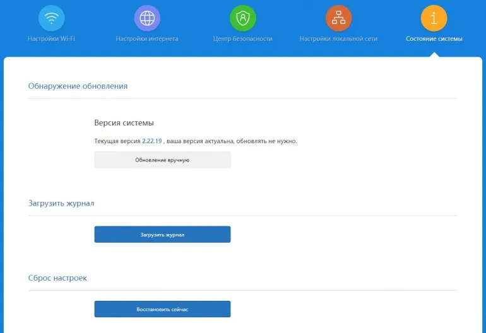This screenshot has width=486, height=333.
Task: Click the Состояние системы tab label
Action: click(434, 39)
